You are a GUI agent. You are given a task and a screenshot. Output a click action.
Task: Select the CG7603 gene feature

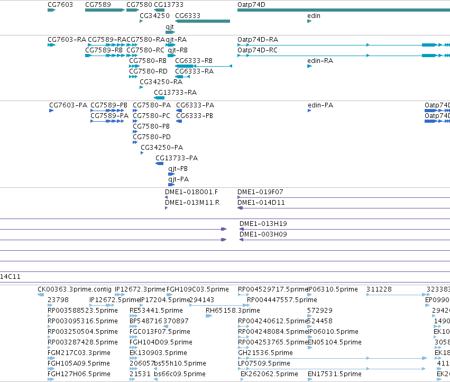coord(51,10)
